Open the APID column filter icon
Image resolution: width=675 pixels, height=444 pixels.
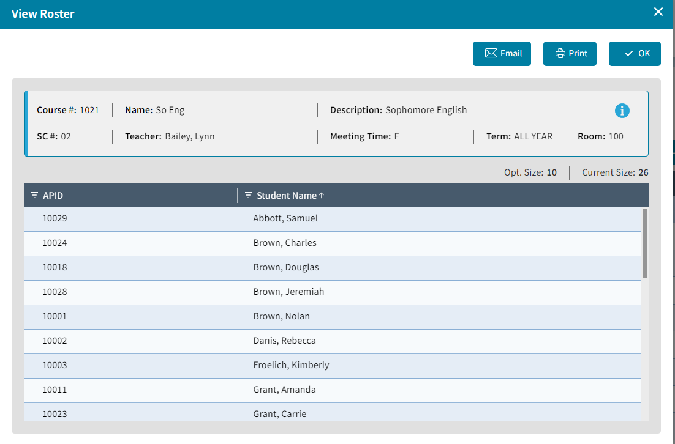(x=35, y=196)
